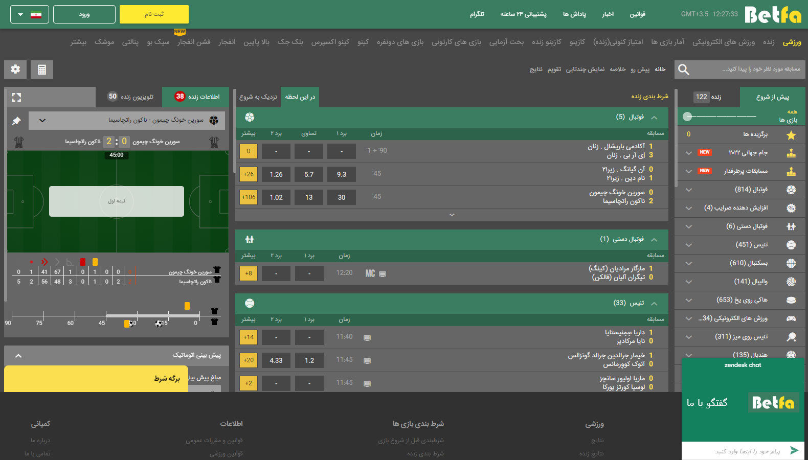808x460 pixels.
Task: Click the fullscreen expand icon in live panel
Action: point(16,97)
